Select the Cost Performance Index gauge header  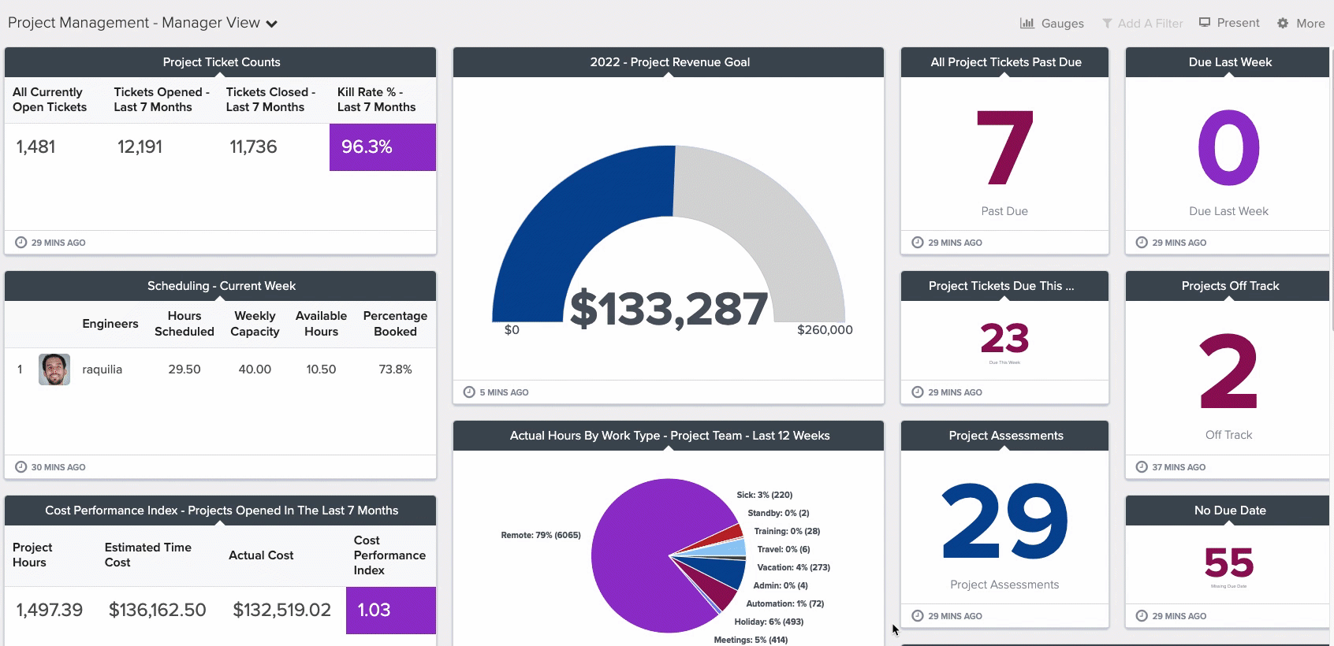(221, 510)
